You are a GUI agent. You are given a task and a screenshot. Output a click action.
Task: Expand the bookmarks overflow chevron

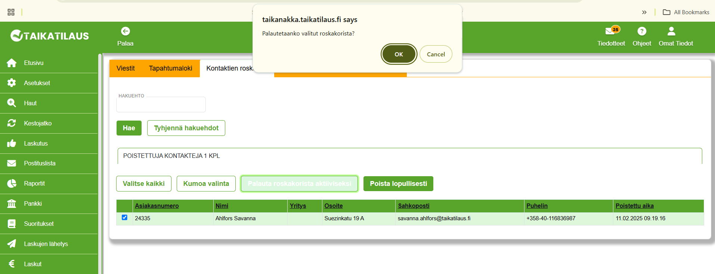tap(644, 12)
